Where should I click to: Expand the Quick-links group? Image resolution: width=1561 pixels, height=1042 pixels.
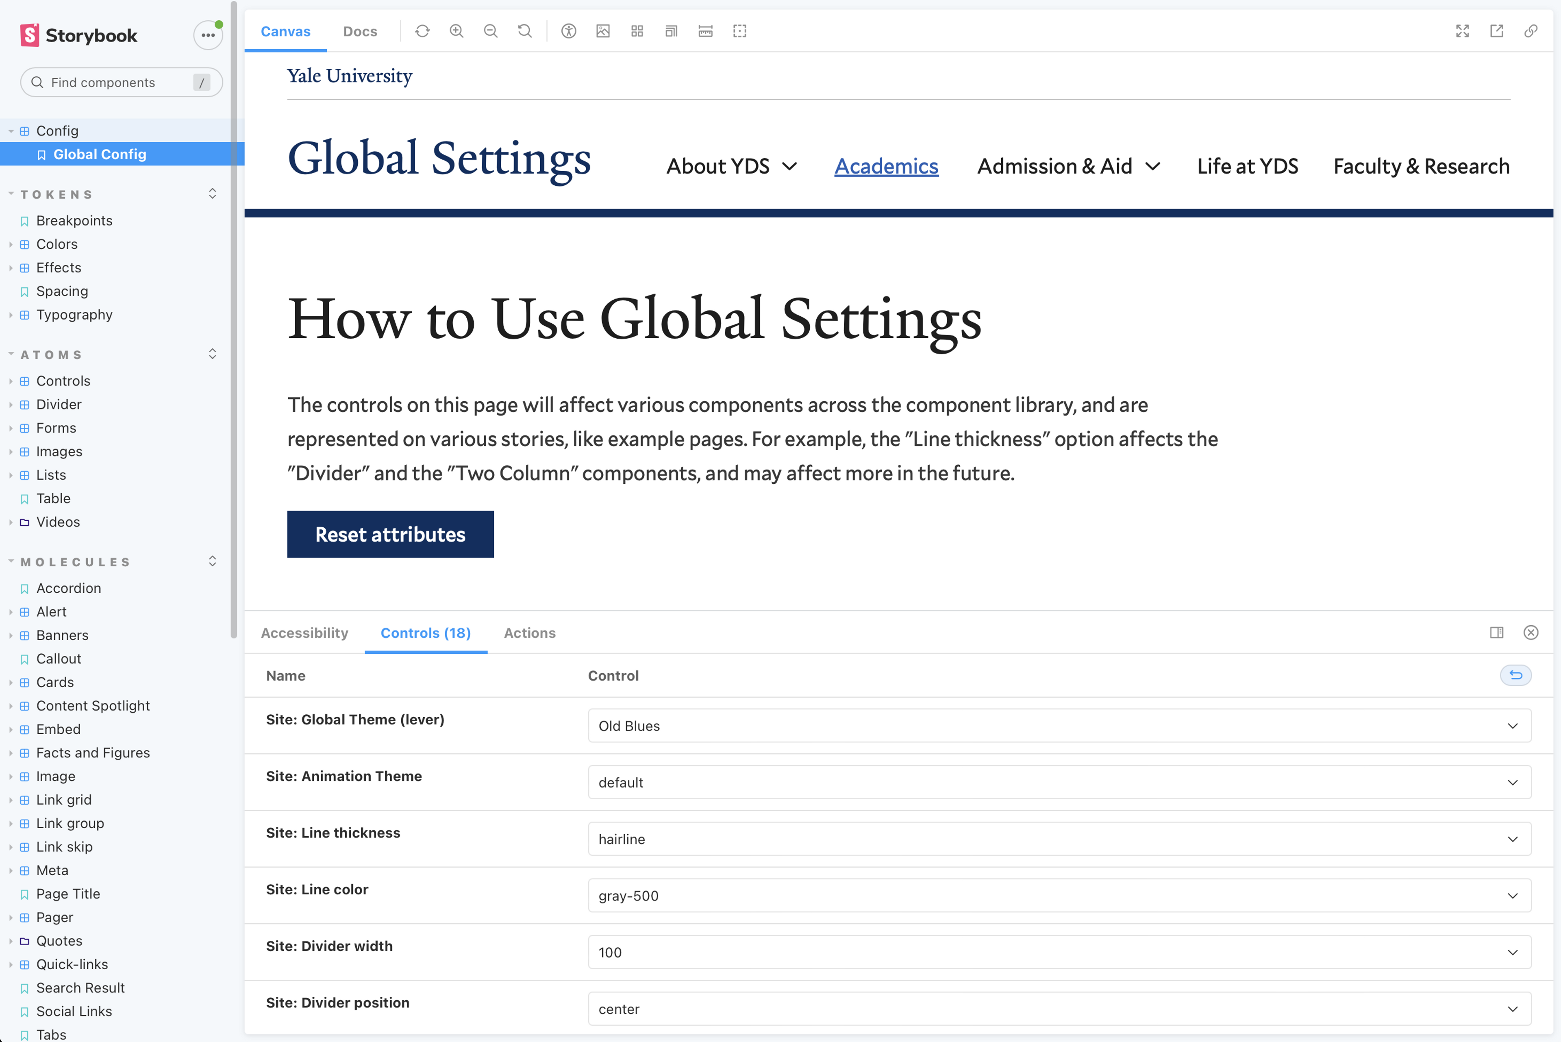point(72,964)
